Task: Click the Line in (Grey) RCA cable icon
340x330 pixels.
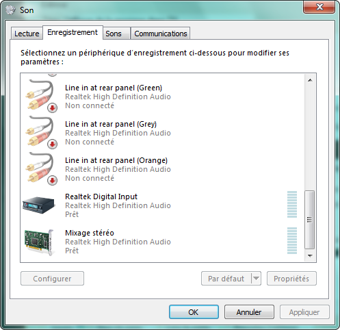Action: point(40,132)
